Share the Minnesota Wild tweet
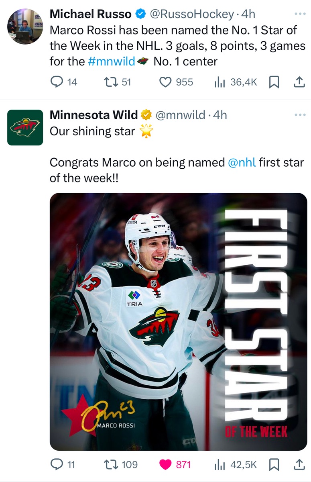The image size is (311, 482). (299, 465)
